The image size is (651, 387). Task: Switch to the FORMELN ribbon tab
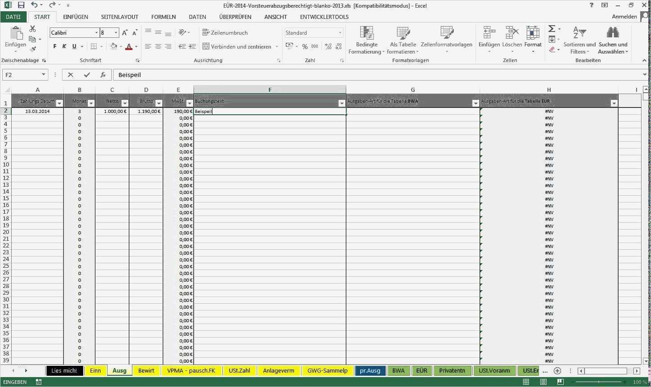163,17
